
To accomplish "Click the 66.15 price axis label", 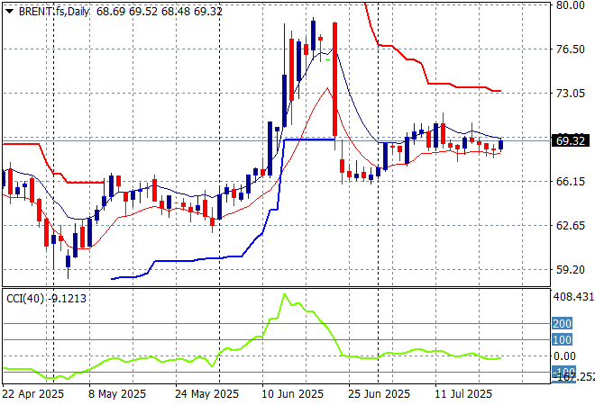I will (x=570, y=181).
